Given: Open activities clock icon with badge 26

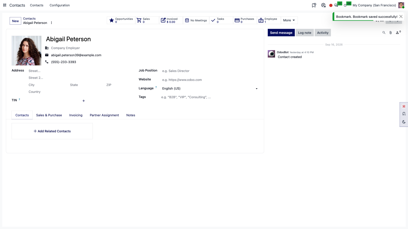Looking at the screenshot, I should [345, 5].
